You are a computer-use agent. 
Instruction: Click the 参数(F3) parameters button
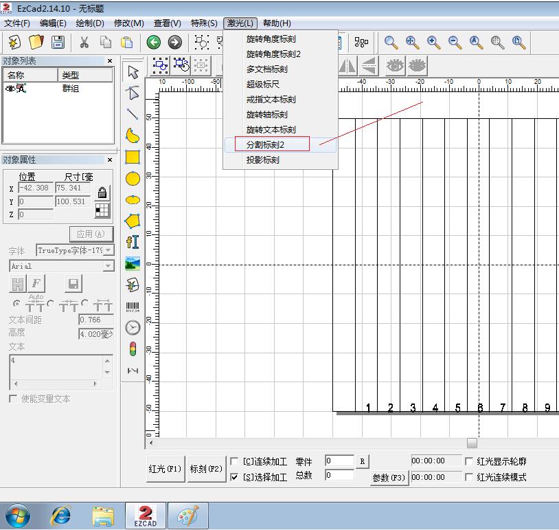tap(389, 477)
